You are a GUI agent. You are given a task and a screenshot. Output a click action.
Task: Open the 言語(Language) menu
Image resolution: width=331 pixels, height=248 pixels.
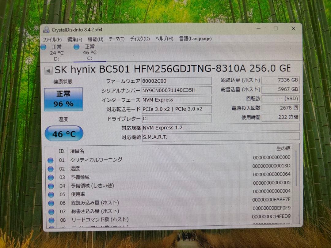click(x=195, y=39)
